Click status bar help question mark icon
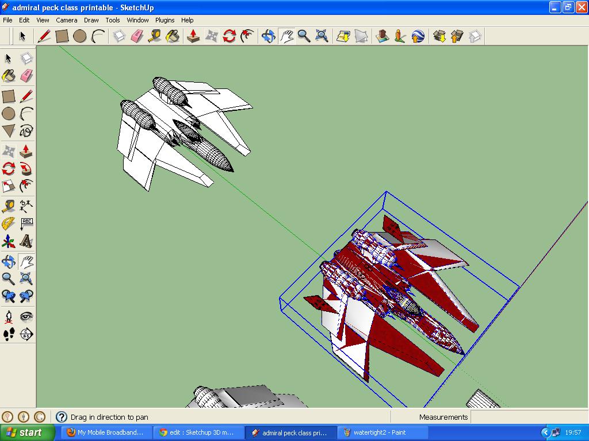 61,417
